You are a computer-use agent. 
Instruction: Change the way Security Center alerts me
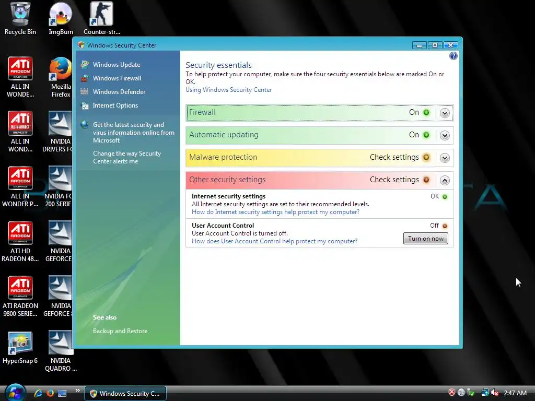(126, 157)
